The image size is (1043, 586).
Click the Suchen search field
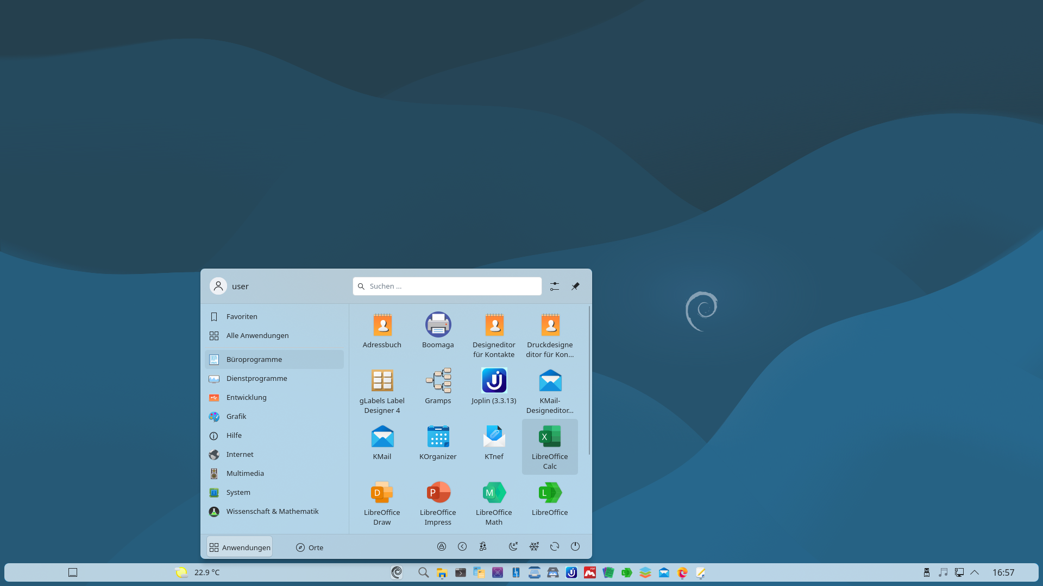[x=447, y=286]
